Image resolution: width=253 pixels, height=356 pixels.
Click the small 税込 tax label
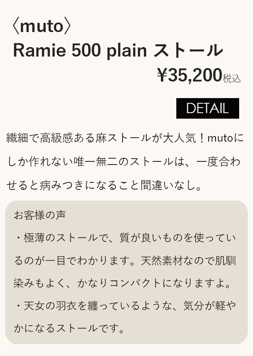(232, 78)
